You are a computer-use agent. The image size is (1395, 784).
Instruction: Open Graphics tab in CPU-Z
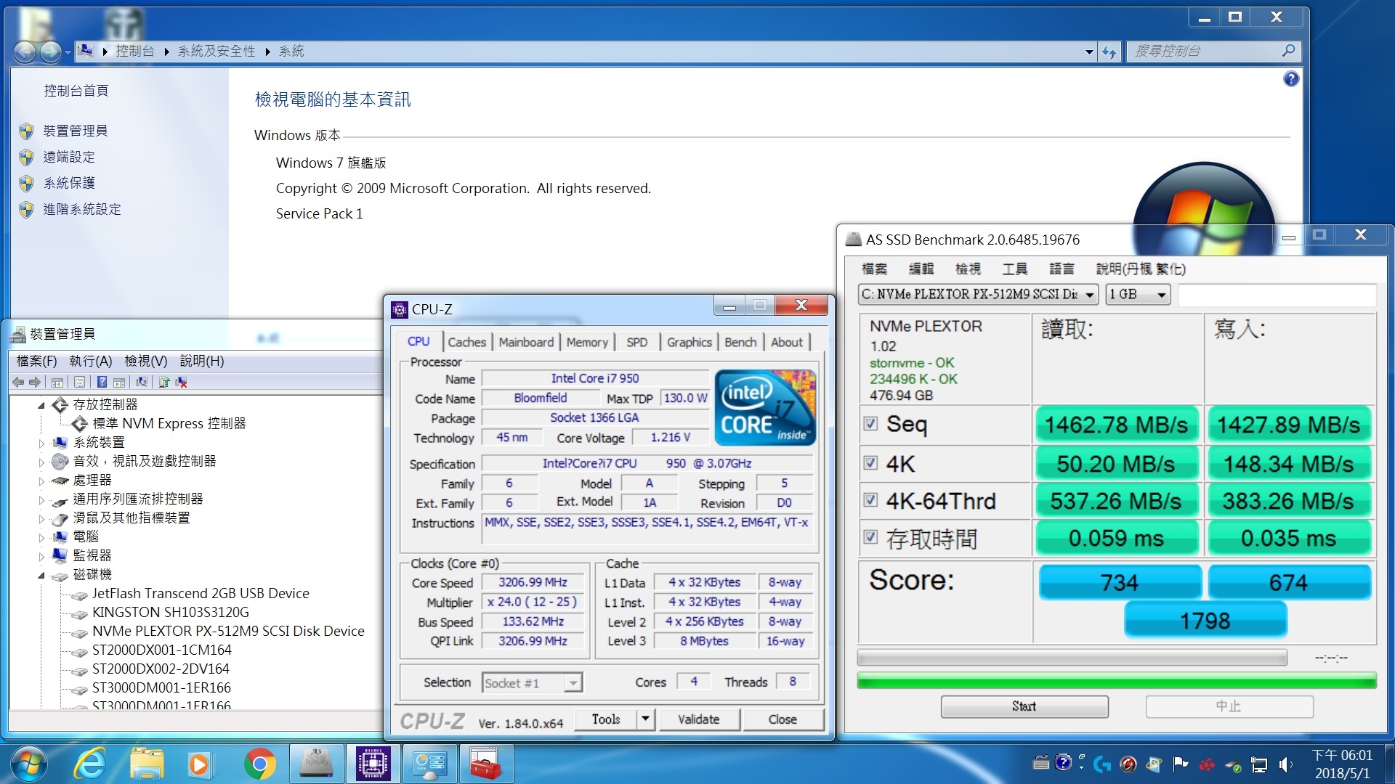689,342
